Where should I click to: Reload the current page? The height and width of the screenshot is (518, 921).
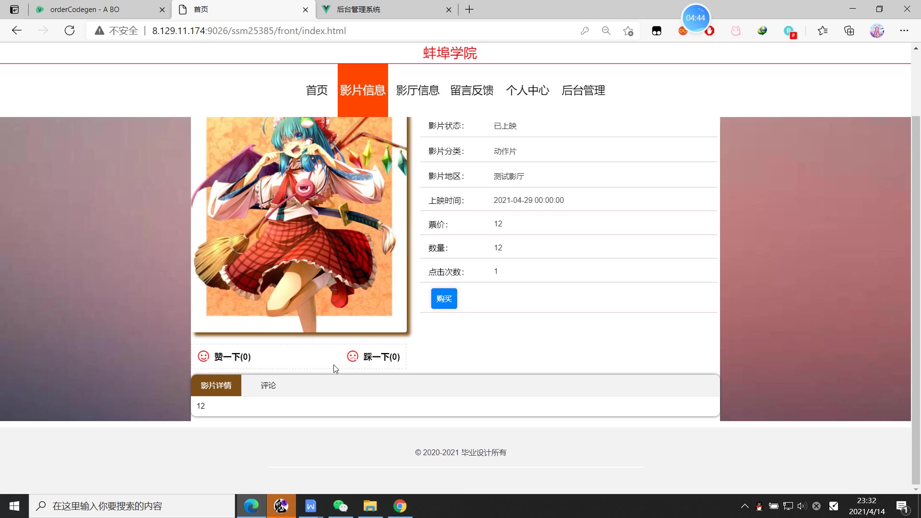tap(70, 31)
